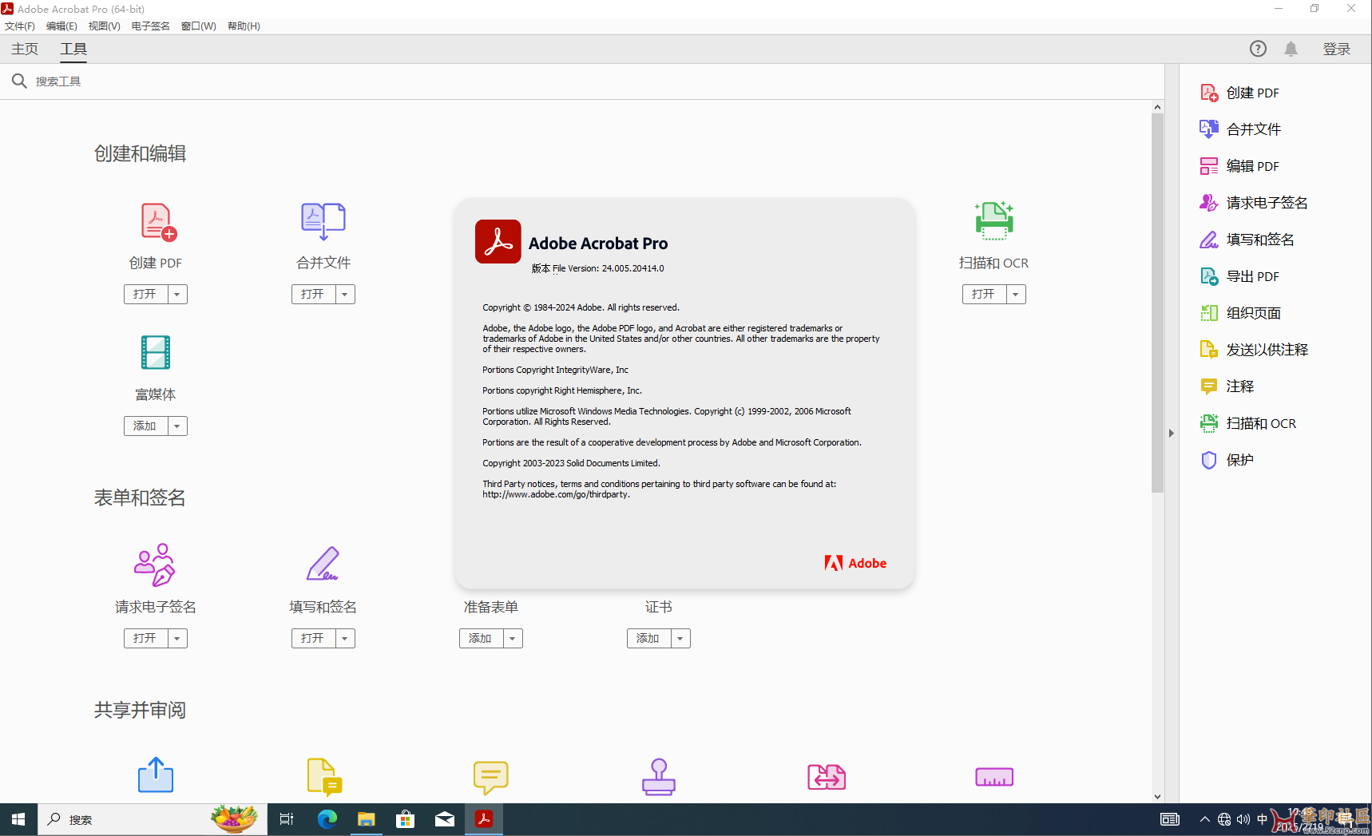Image resolution: width=1372 pixels, height=836 pixels.
Task: Select the 填写和签名 pen icon in main area
Action: click(x=323, y=564)
